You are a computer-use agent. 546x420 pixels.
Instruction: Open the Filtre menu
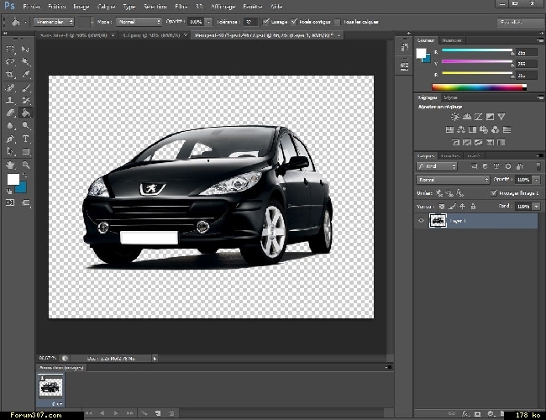[x=181, y=7]
